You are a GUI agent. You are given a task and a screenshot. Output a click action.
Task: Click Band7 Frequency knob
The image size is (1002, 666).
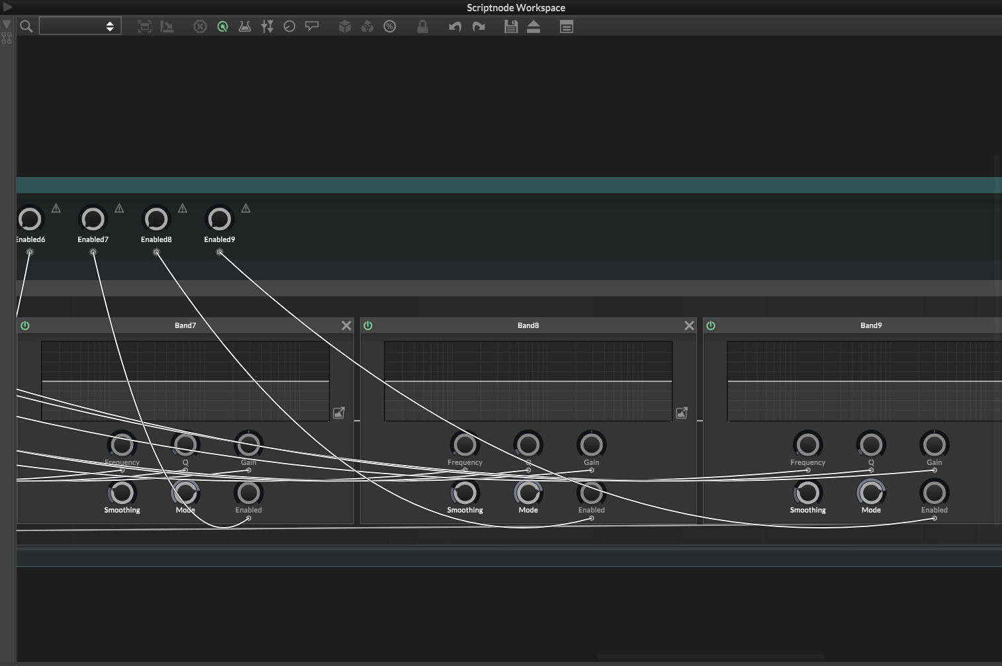point(122,444)
